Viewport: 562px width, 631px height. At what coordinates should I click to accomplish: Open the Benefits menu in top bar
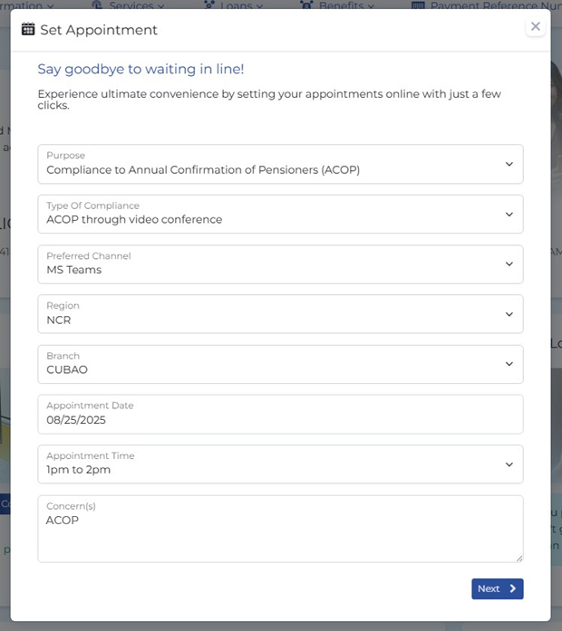coord(337,5)
